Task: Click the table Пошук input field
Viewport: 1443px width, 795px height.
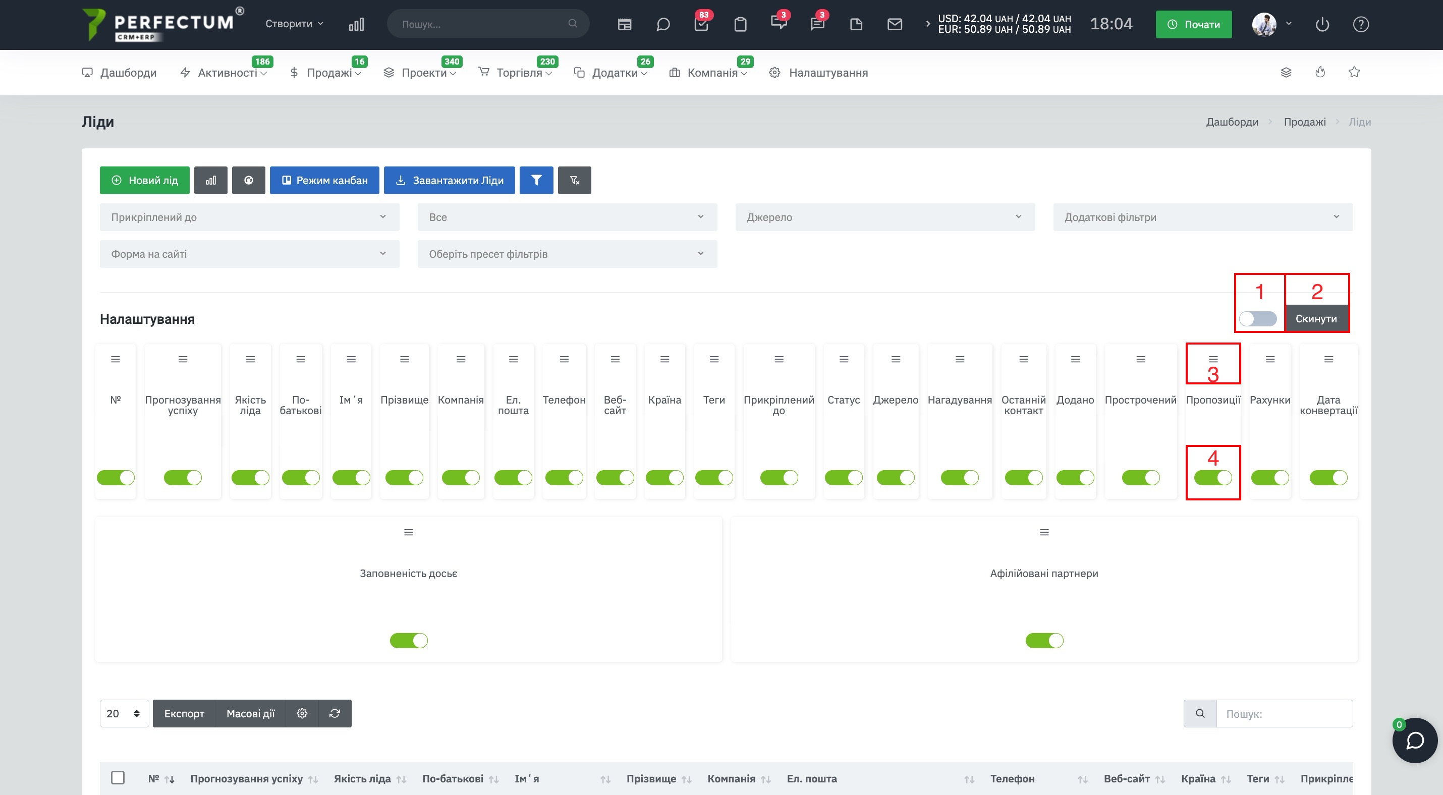Action: (x=1284, y=714)
